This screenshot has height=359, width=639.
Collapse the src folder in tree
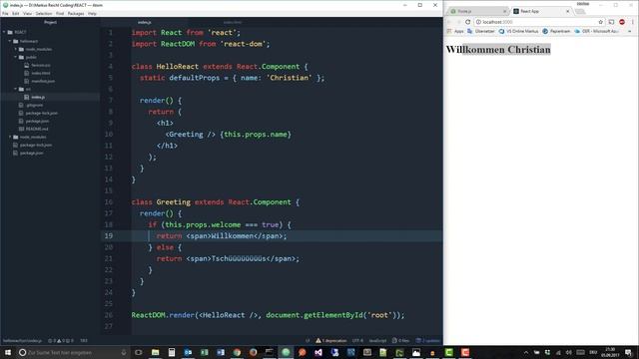[x=16, y=89]
